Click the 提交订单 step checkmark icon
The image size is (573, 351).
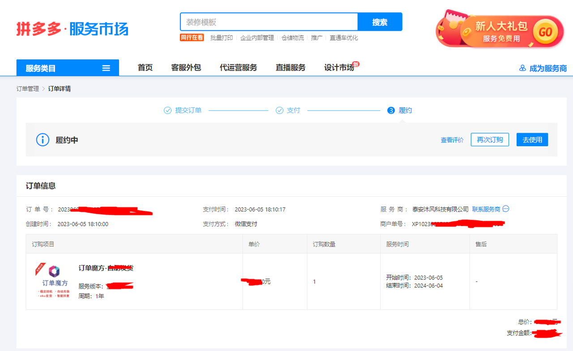(x=168, y=110)
